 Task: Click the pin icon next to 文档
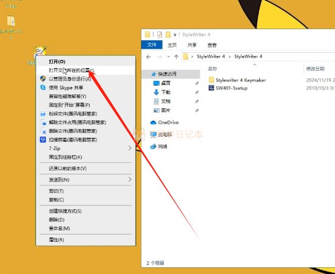point(197,101)
